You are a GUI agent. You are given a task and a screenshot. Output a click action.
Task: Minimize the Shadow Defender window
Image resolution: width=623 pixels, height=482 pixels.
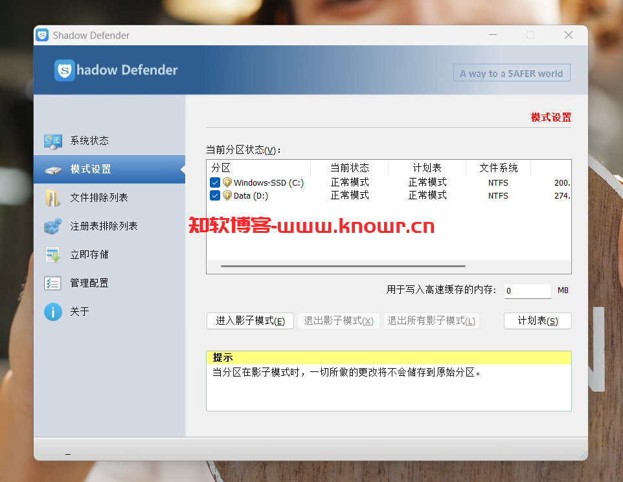pyautogui.click(x=493, y=35)
